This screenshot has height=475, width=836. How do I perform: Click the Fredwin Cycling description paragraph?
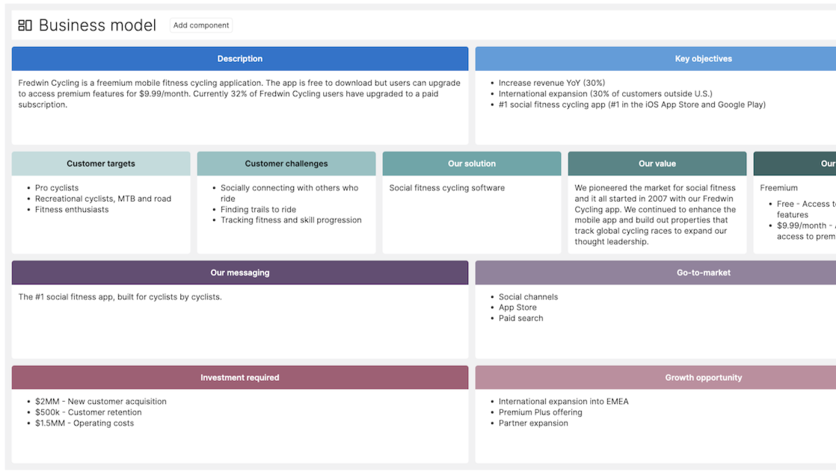click(x=239, y=93)
